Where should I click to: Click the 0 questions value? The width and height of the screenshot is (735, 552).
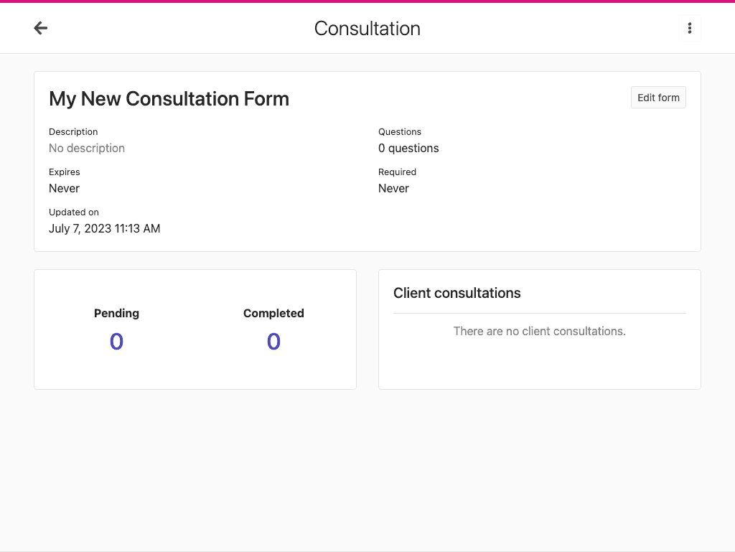coord(408,149)
